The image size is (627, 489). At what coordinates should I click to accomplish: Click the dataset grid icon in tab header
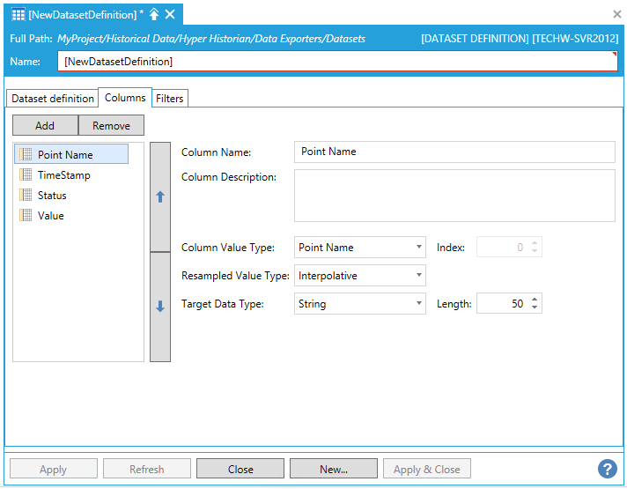(18, 14)
